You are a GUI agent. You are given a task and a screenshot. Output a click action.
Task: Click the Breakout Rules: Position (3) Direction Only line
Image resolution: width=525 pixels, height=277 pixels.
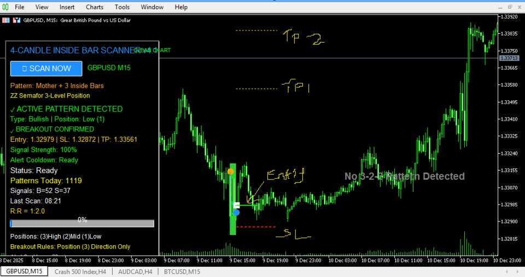(70, 246)
